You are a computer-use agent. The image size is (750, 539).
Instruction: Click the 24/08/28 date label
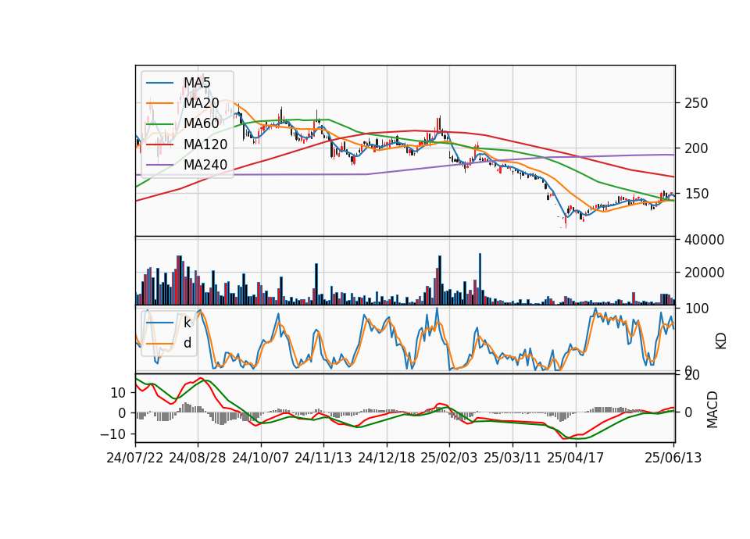click(198, 458)
